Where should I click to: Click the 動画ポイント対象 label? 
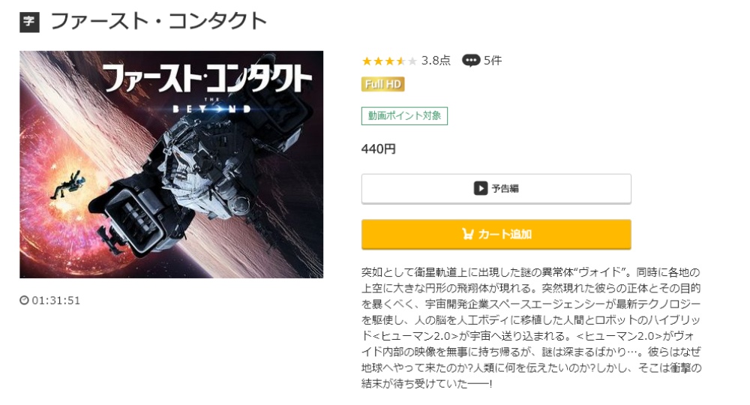pyautogui.click(x=405, y=115)
